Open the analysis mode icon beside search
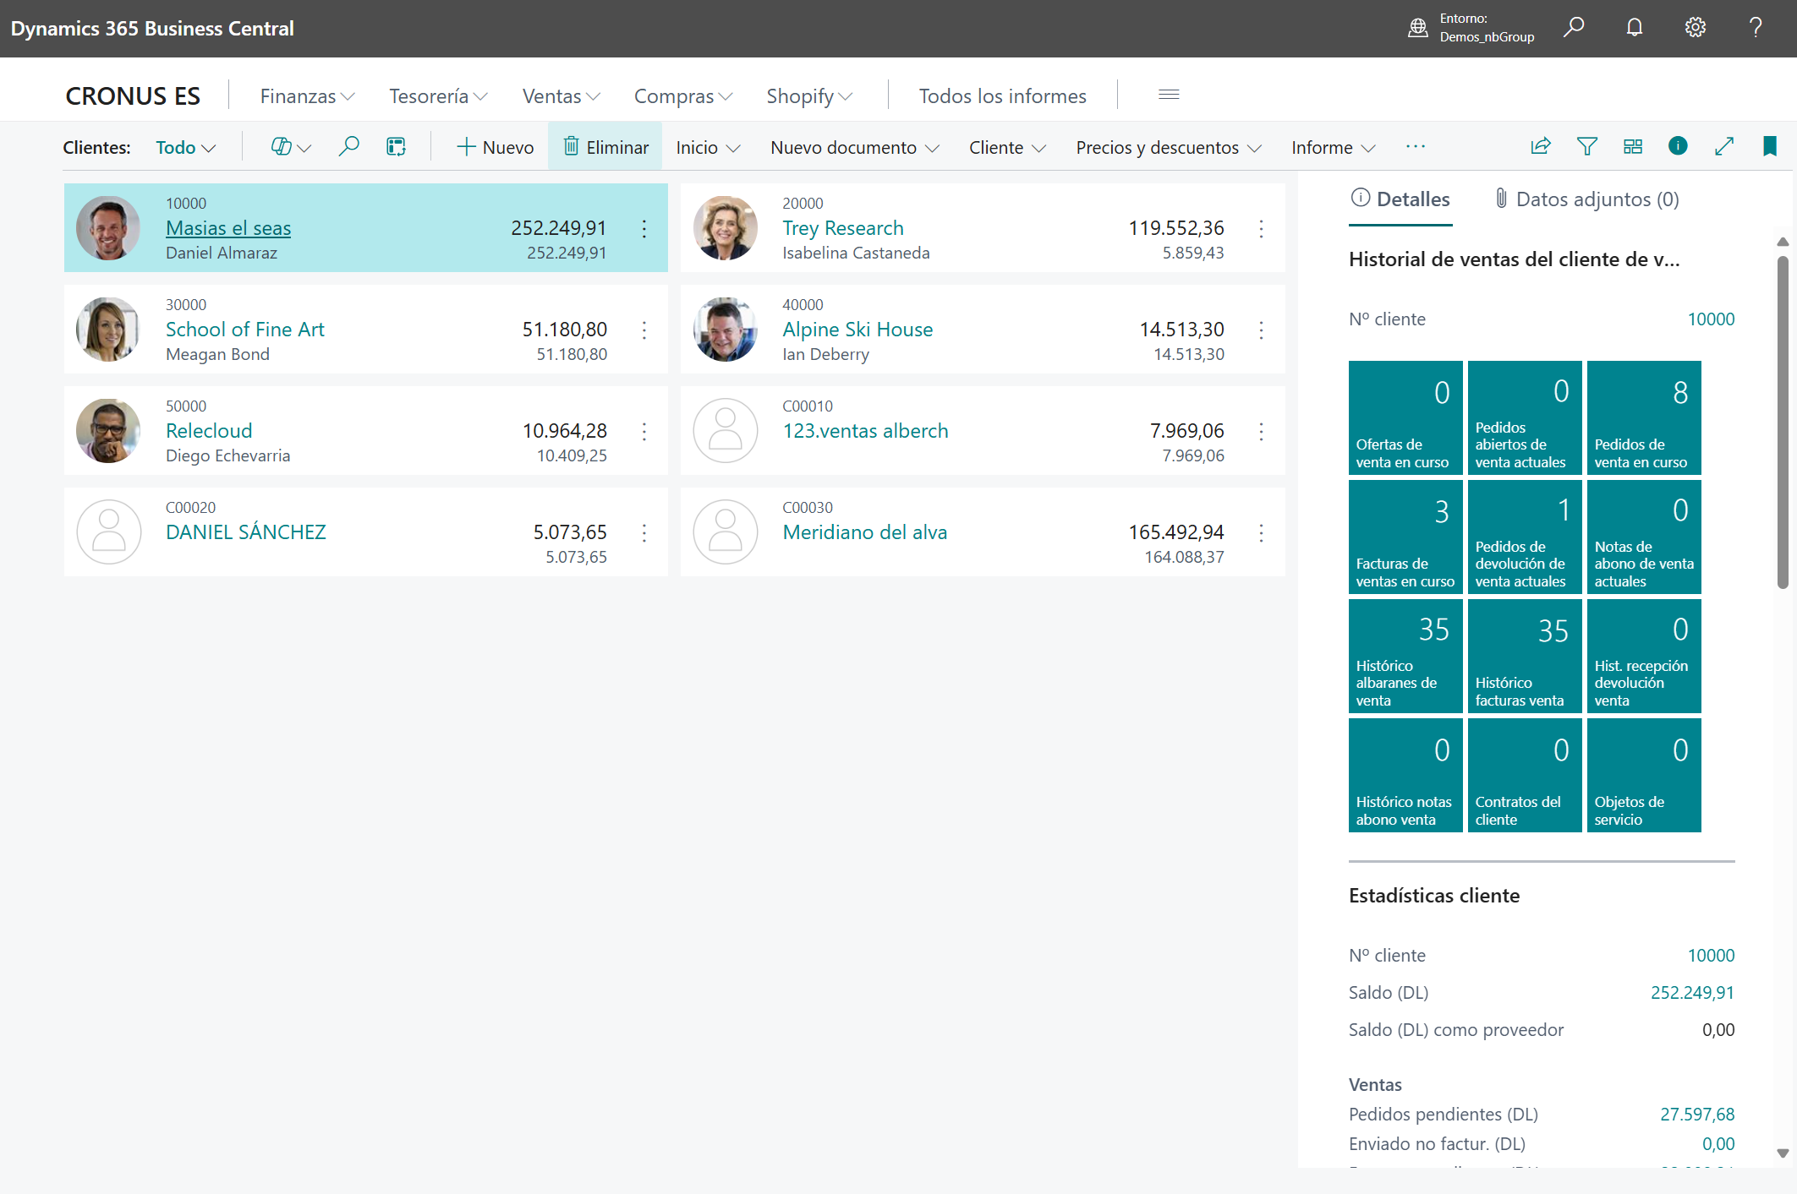This screenshot has height=1194, width=1797. (x=396, y=147)
